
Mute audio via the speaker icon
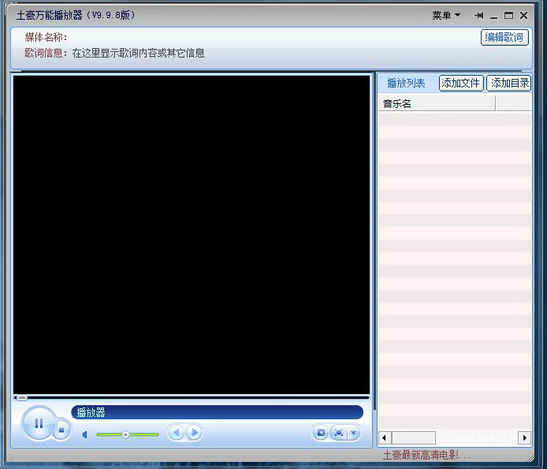[x=85, y=435]
